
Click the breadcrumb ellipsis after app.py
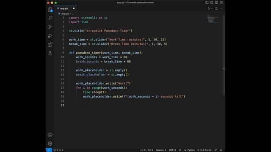tap(73, 14)
